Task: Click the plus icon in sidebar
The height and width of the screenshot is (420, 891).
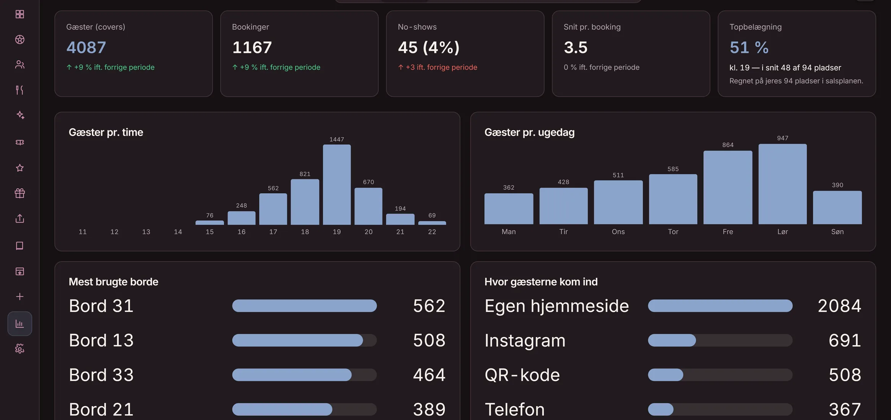Action: pos(20,296)
